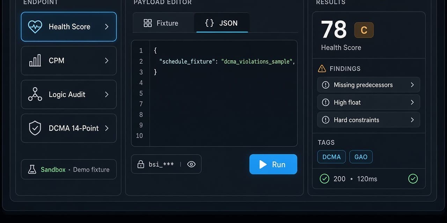This screenshot has height=223, width=447.
Task: Open Hard constraints finding chevron
Action: click(412, 120)
